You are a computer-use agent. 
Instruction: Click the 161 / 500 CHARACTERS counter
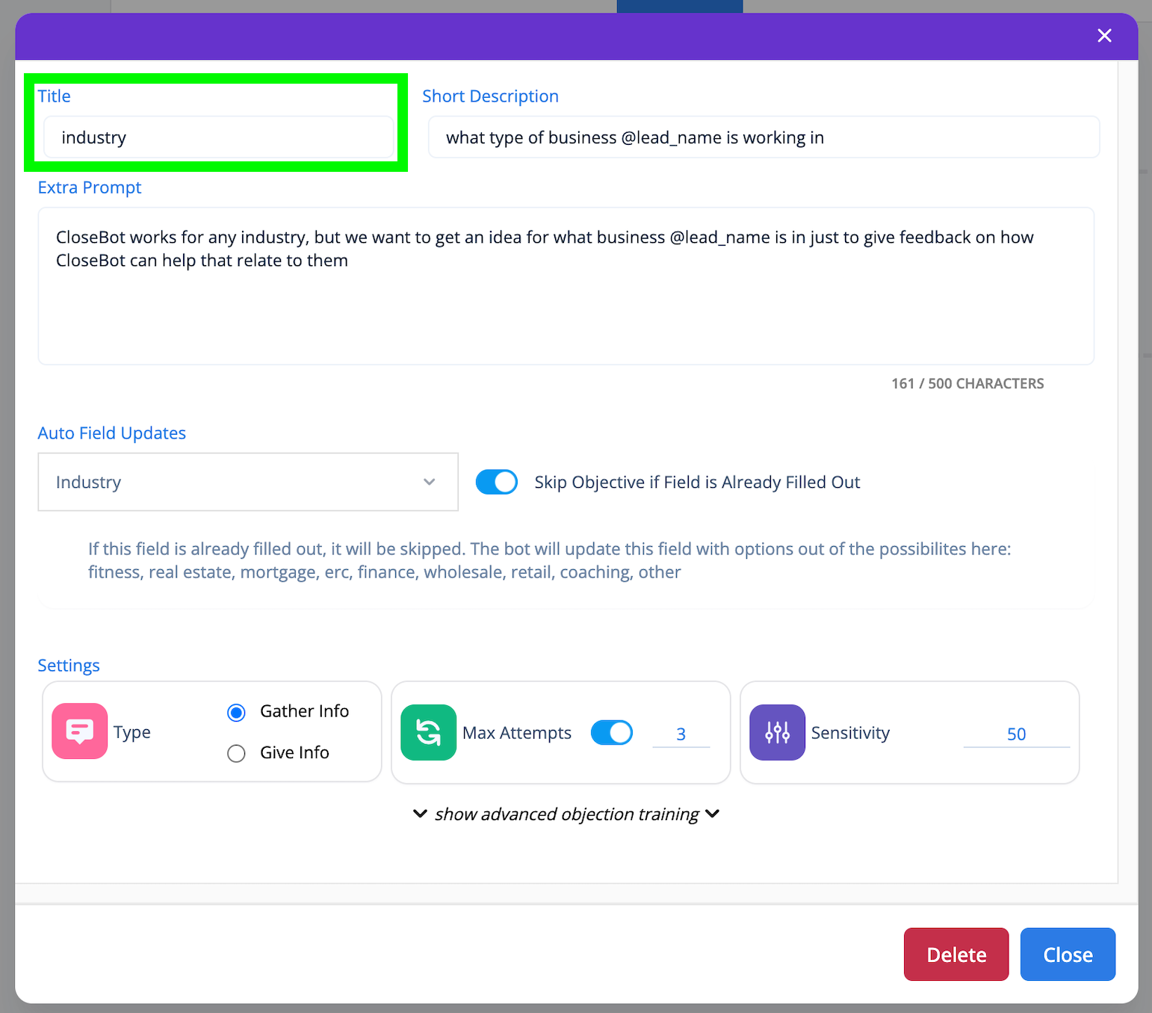click(967, 383)
